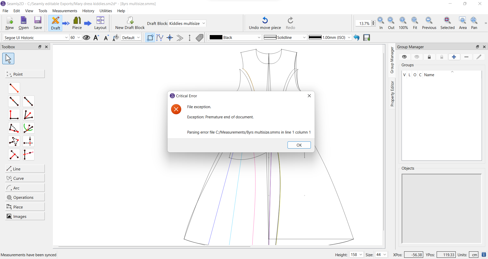This screenshot has height=259, width=488.
Task: Open the Solidline line type dropdown
Action: [285, 38]
